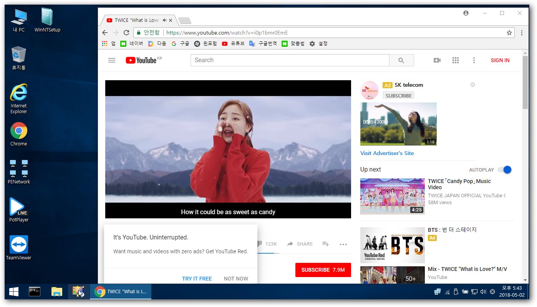Click the dislike thumb showing 123K
The width and height of the screenshot is (537, 307).
[x=267, y=244]
